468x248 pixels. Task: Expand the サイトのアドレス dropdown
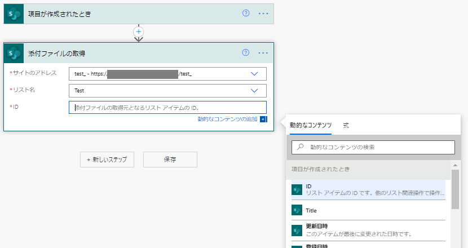[x=254, y=74]
